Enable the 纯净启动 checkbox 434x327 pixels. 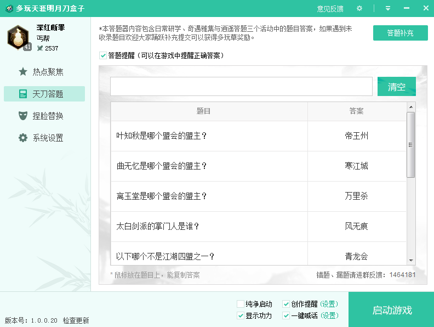(241, 304)
